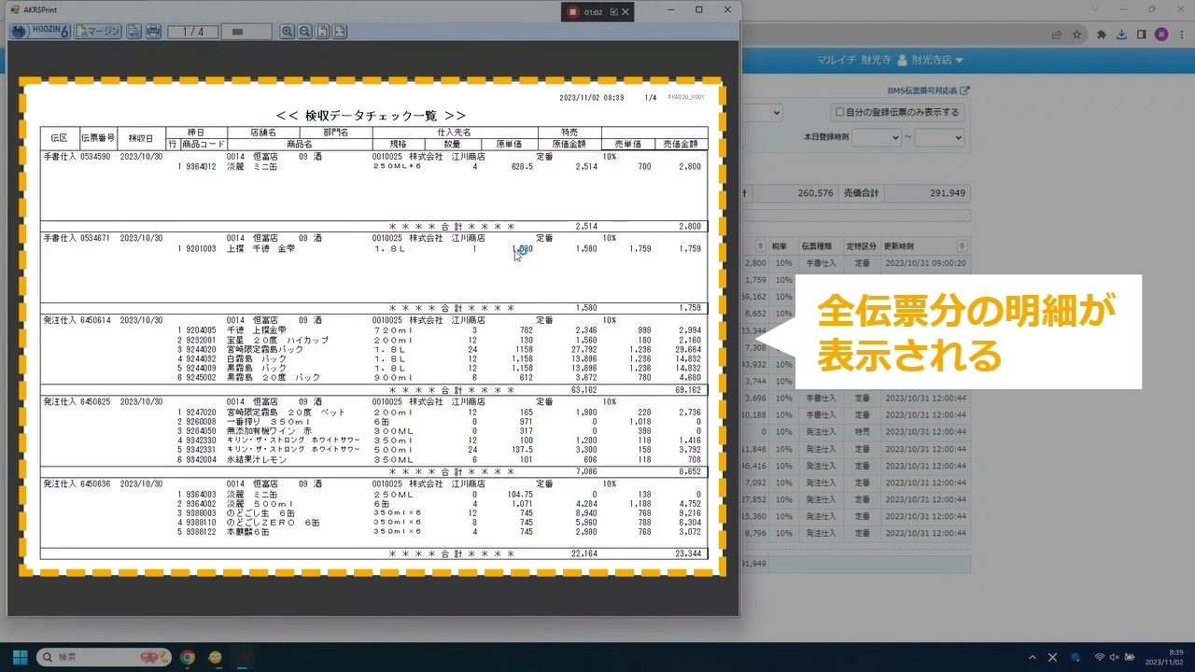Open Chrome extensions puzzle icon
1195x672 pixels.
point(1101,35)
